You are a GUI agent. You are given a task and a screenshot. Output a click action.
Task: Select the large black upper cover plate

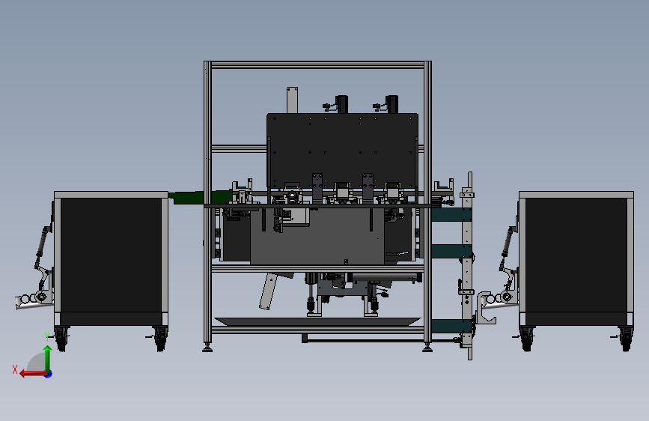342,149
